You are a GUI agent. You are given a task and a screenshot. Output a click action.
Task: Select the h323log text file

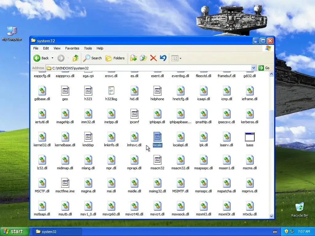click(111, 91)
